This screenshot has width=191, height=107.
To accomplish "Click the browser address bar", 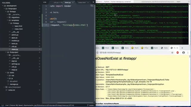I will [x=134, y=53].
